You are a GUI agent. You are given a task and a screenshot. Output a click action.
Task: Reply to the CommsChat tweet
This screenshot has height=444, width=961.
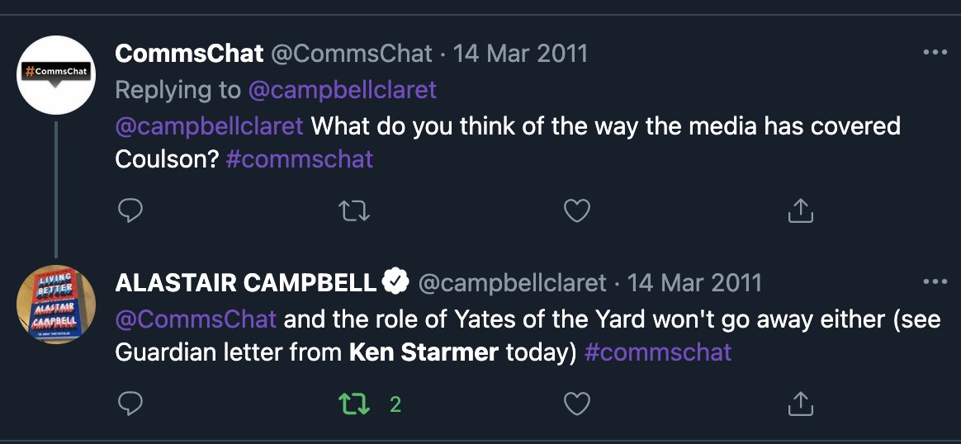pyautogui.click(x=130, y=212)
